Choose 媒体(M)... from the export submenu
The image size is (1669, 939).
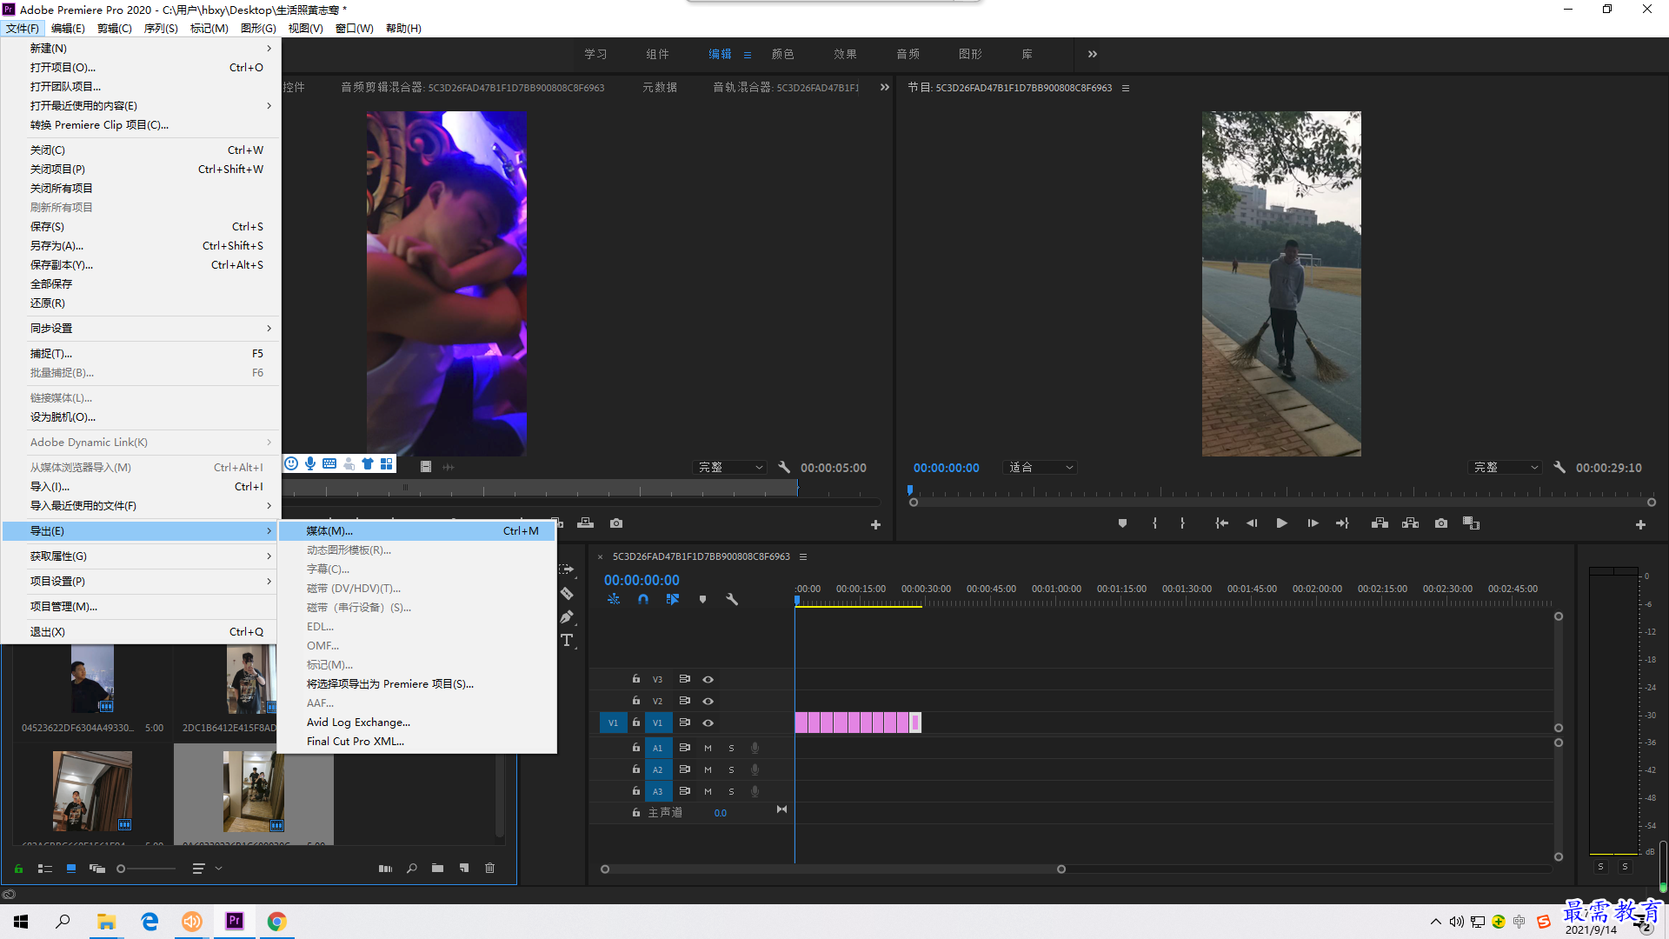pos(417,531)
